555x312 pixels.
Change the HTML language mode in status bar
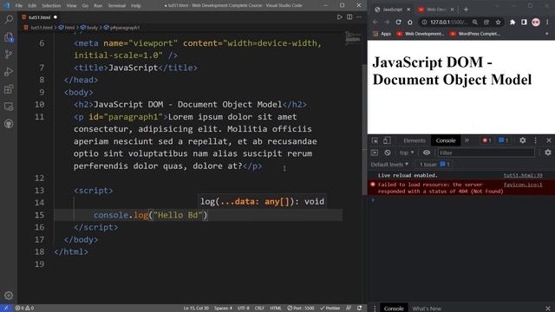pyautogui.click(x=276, y=309)
